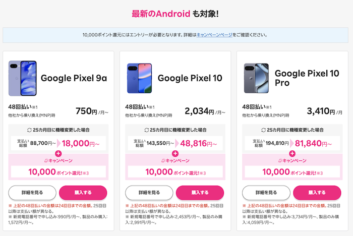Screen dimensions: 353x236
Task: Click the Google Pixel 10 Pro phone image
Action: click(256, 78)
